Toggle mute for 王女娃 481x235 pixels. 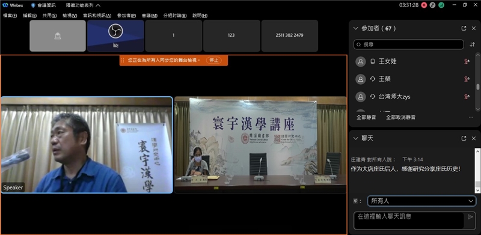(x=467, y=62)
